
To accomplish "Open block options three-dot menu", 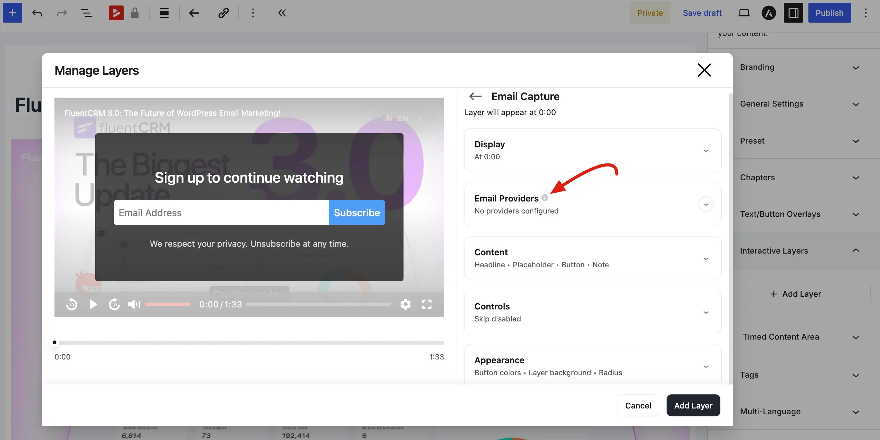I will [x=253, y=13].
